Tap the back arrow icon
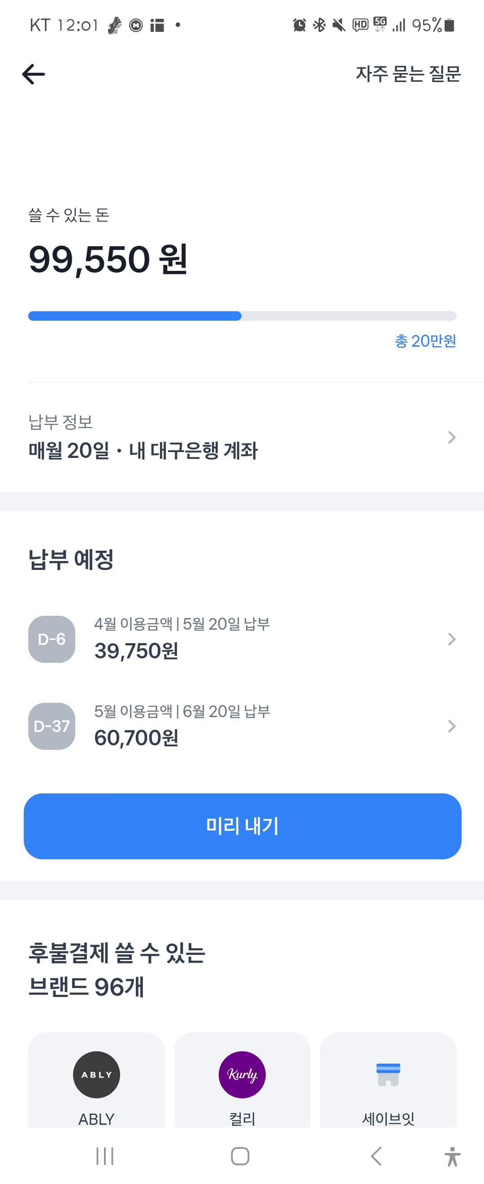The image size is (484, 1184). point(34,74)
